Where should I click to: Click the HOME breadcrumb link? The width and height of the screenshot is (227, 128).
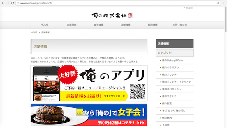pyautogui.click(x=34, y=33)
